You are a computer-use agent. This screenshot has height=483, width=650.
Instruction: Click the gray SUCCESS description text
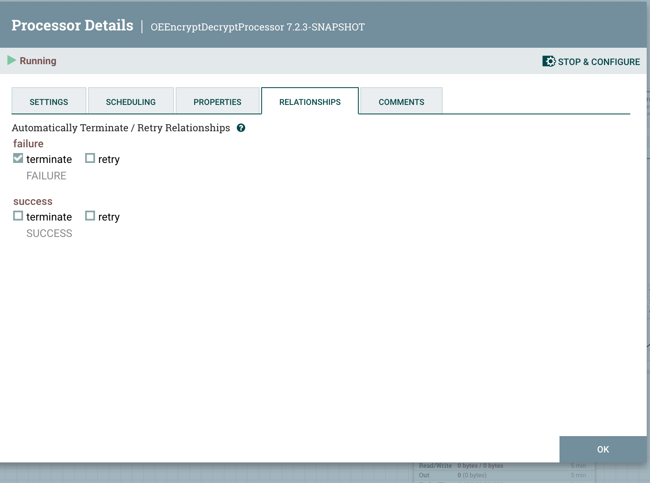tap(49, 233)
